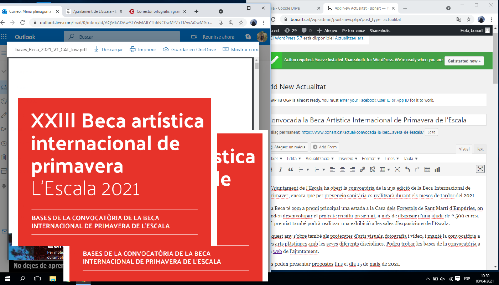
Task: Switch to the Text editing mode tab
Action: 479,149
